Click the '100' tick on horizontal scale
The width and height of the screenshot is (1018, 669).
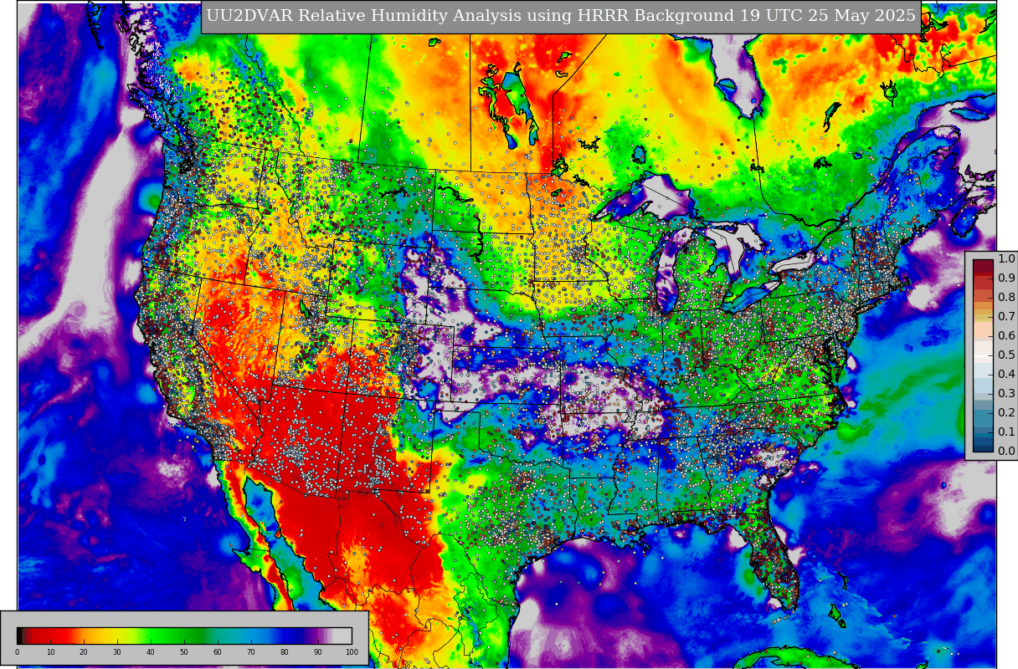(x=352, y=652)
